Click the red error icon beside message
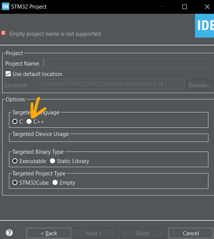Screen dimensions: 214x239 pyautogui.click(x=3, y=33)
